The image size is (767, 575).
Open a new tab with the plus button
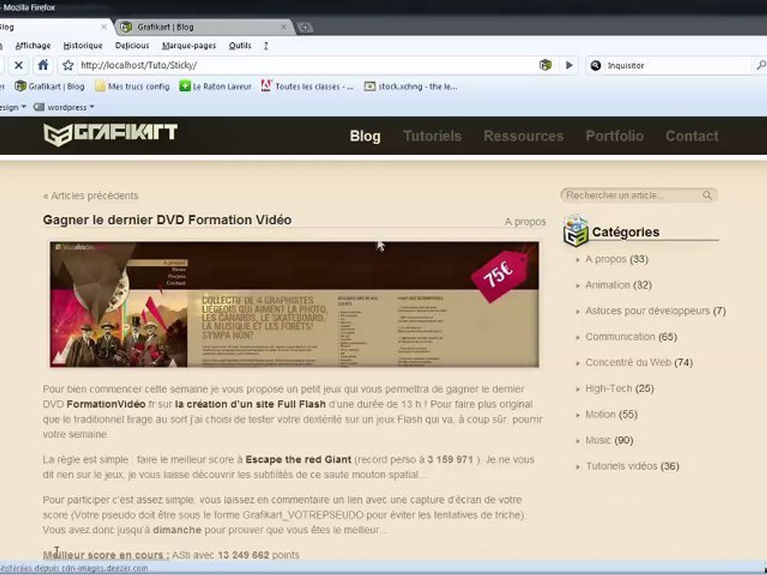pos(305,27)
